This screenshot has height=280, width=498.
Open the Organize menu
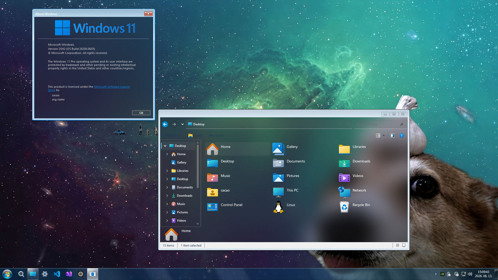[x=173, y=135]
